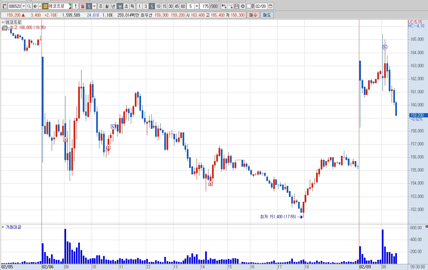Expand the stock code 086520 dropdown
428x270 pixels.
point(24,6)
